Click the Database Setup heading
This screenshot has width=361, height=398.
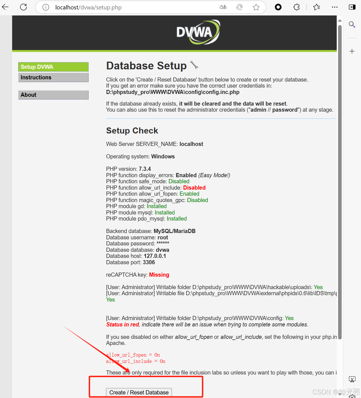146,66
